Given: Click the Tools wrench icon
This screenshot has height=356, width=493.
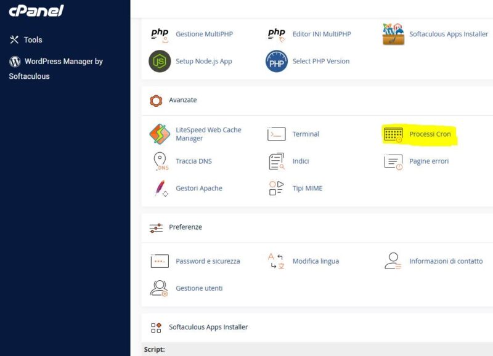Looking at the screenshot, I should pos(14,39).
